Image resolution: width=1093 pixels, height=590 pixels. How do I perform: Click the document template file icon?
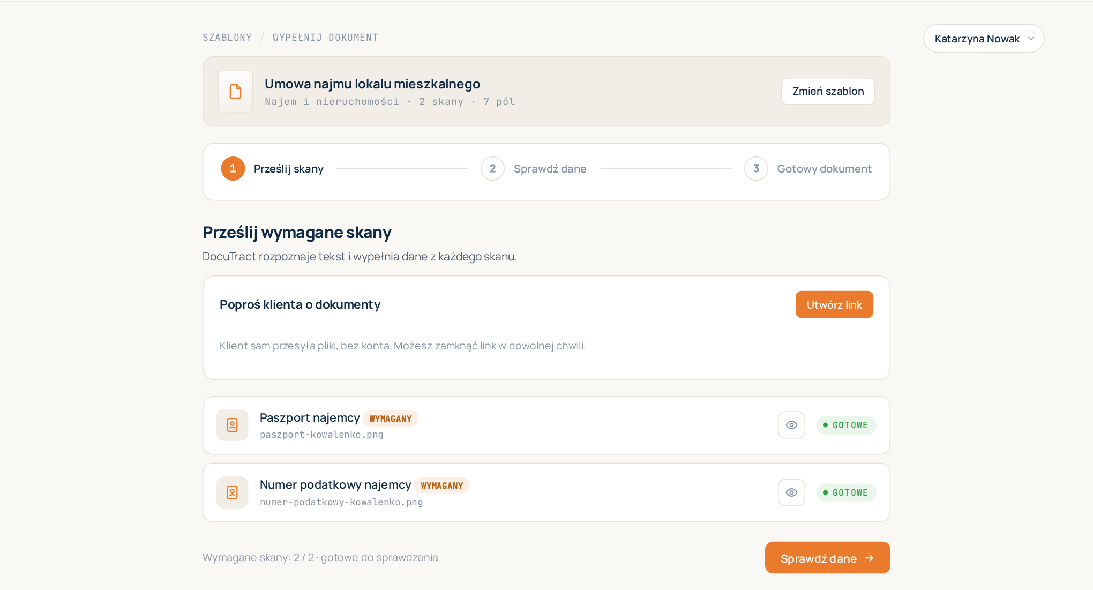tap(235, 92)
